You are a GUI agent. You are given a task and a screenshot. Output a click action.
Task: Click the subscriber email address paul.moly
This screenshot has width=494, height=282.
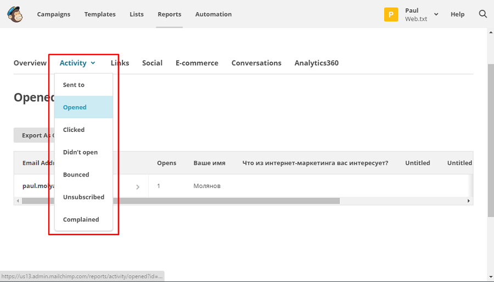(38, 186)
